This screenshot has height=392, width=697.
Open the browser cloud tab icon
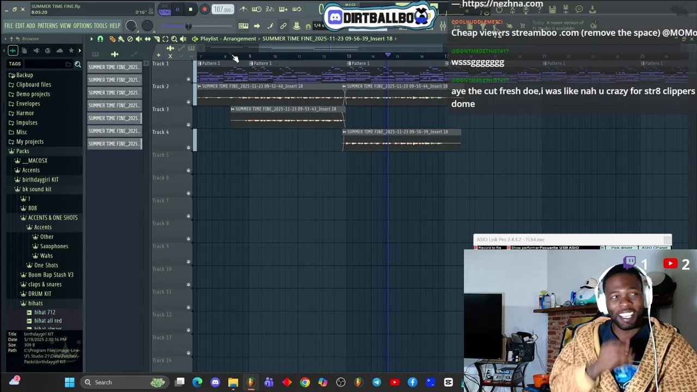click(x=60, y=51)
